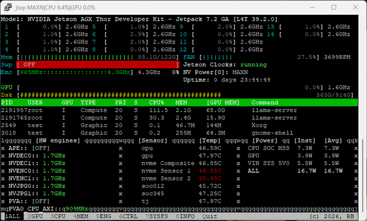
Task: Click the Uptime 0 days 23:44:49 text
Action: 227,80
